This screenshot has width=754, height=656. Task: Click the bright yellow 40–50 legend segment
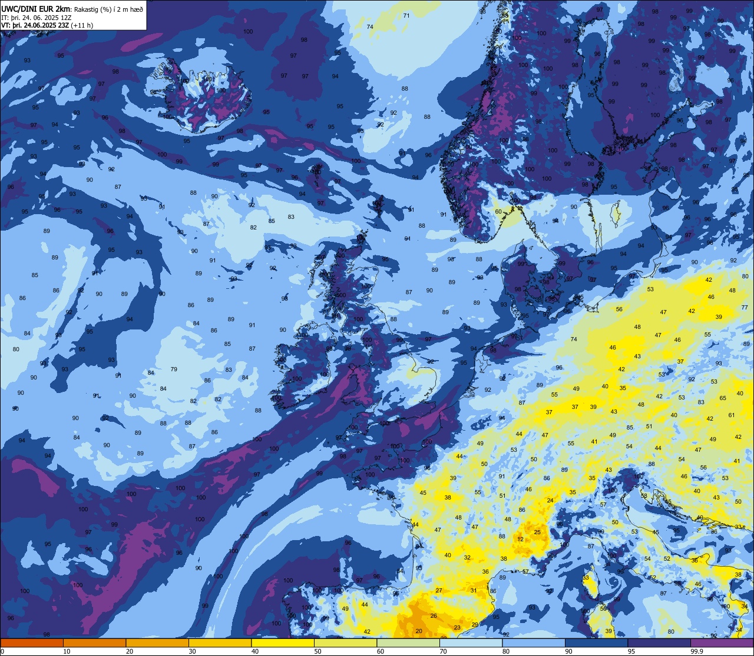283,642
